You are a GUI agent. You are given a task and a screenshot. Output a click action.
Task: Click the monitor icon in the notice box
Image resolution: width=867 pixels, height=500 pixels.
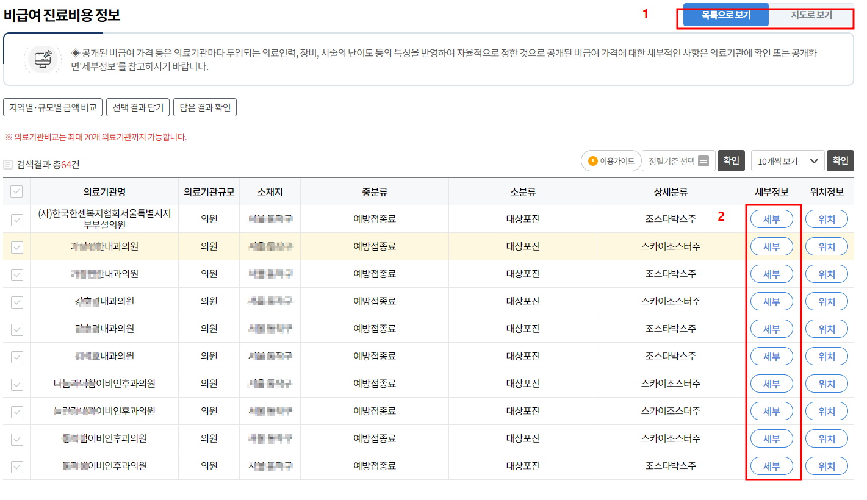pyautogui.click(x=42, y=60)
